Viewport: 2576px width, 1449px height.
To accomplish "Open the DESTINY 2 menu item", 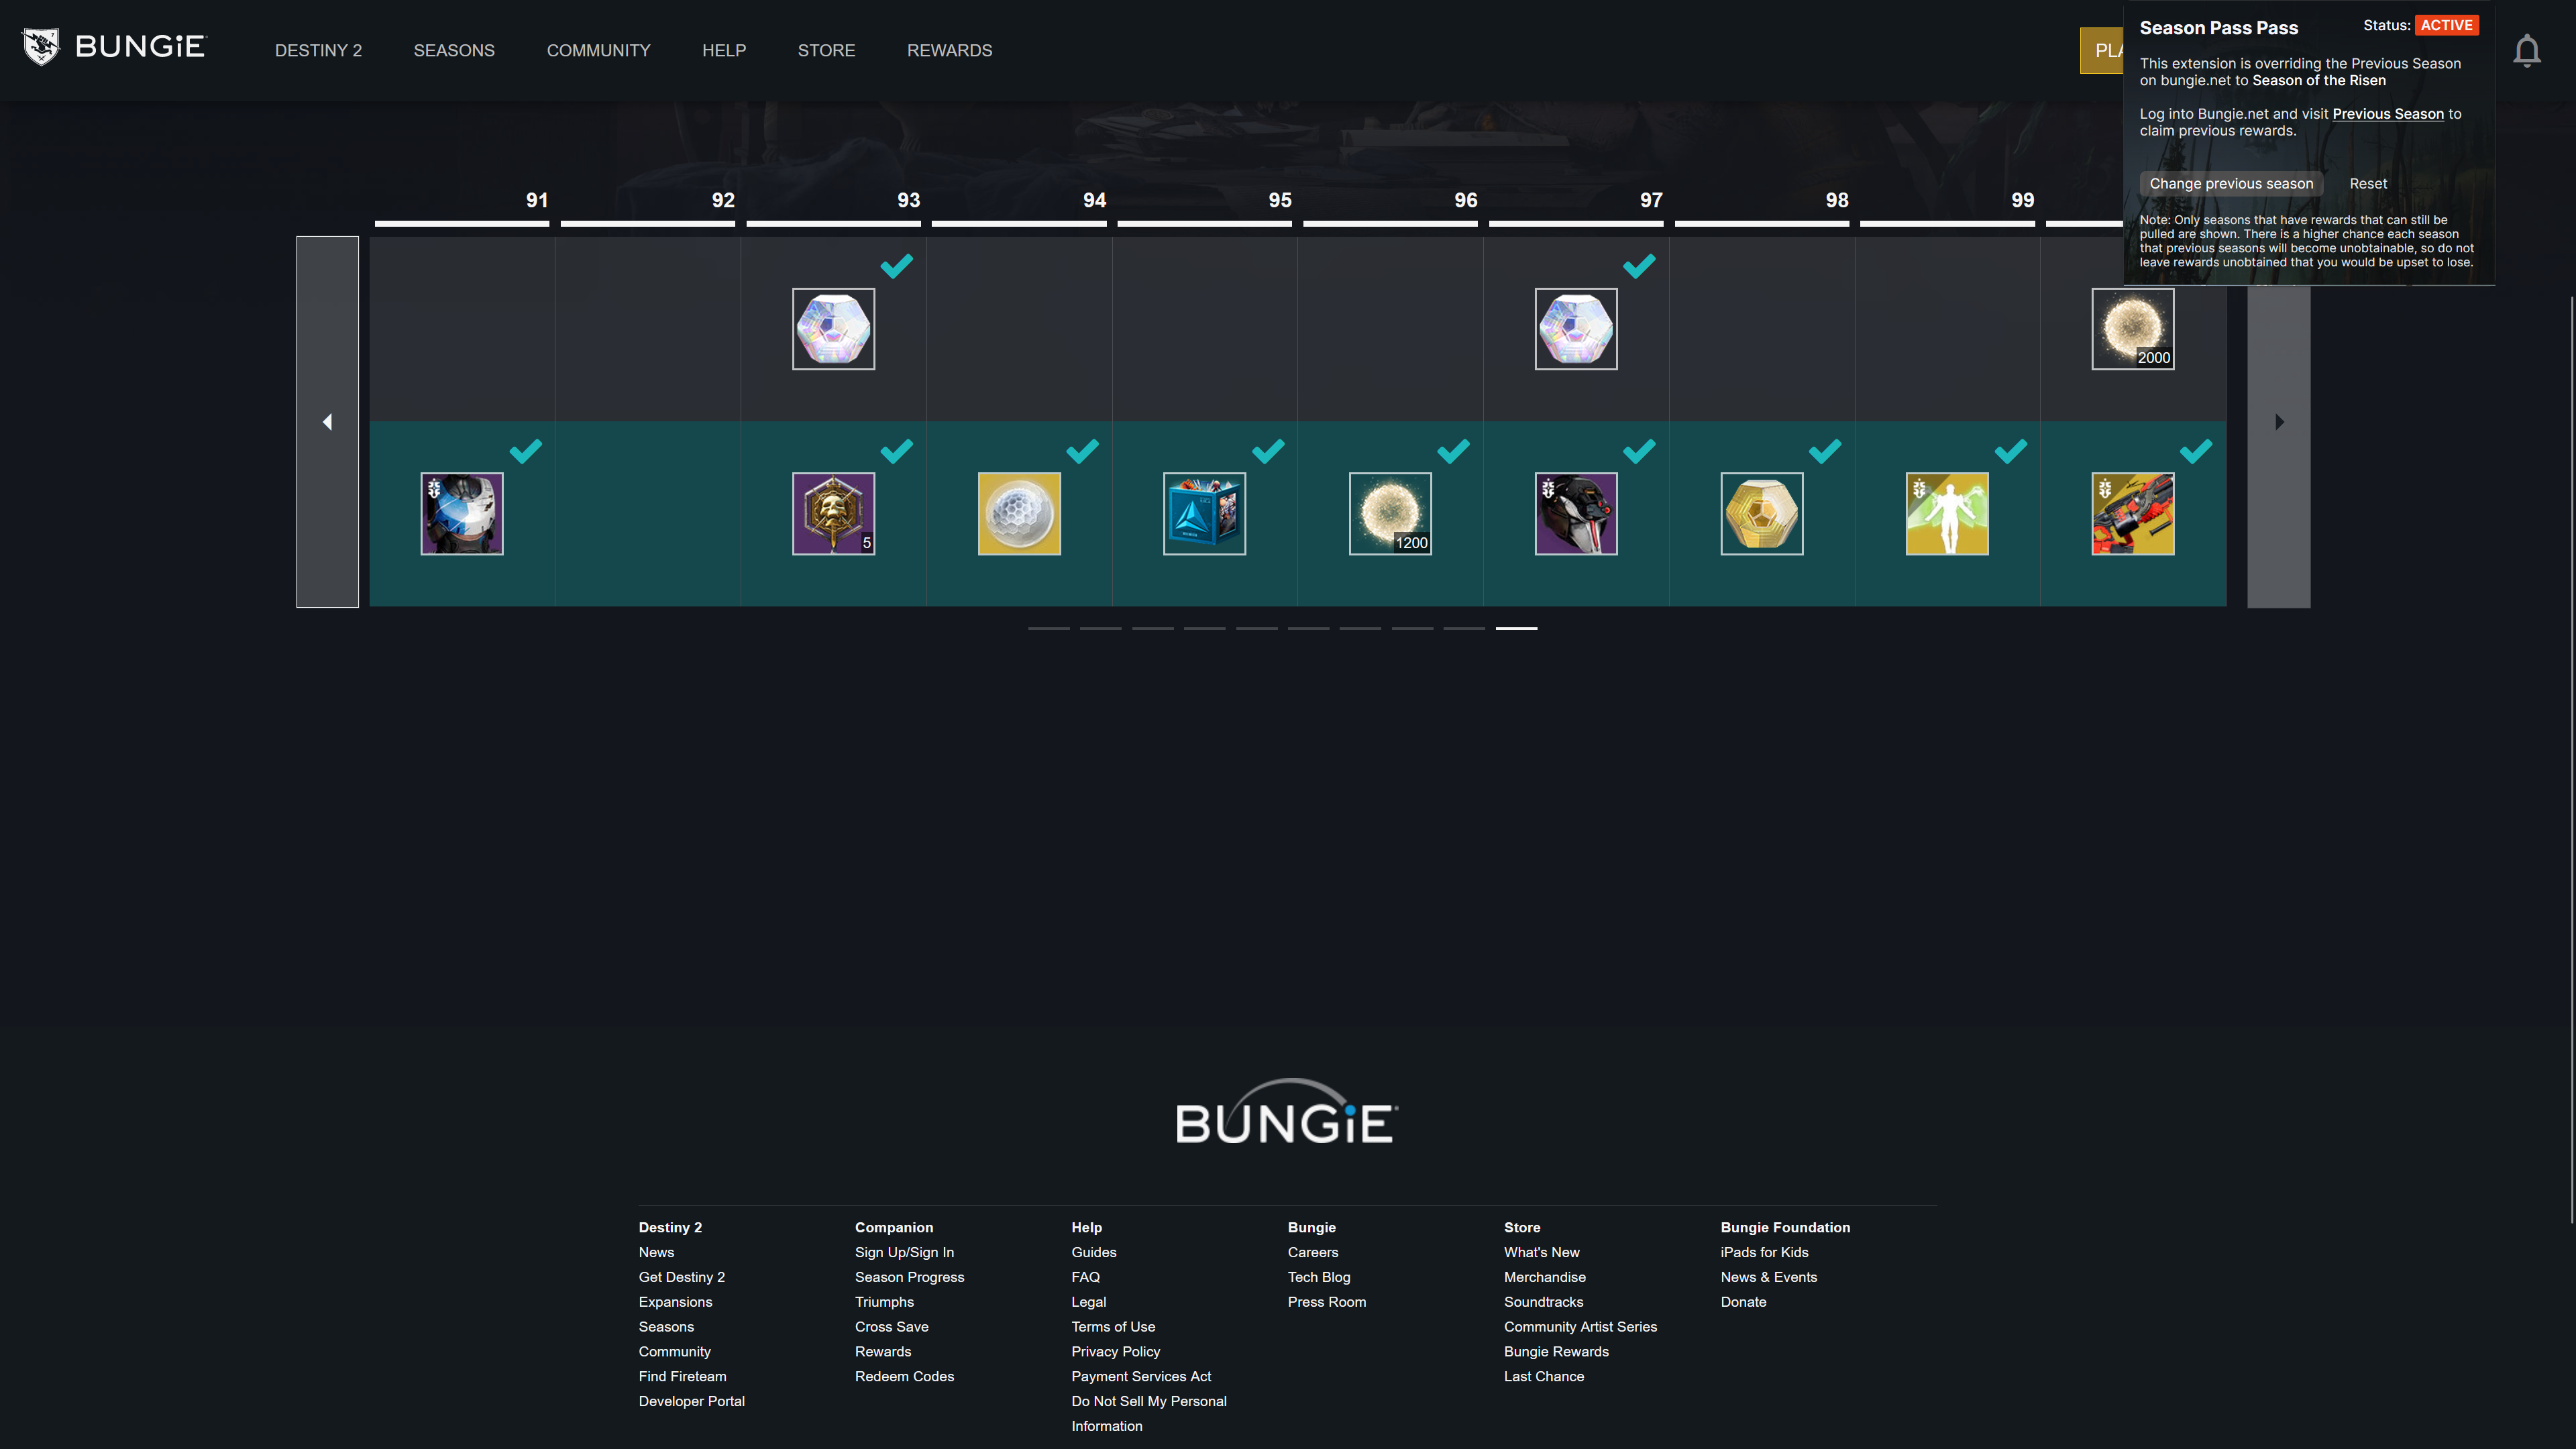I will [319, 50].
